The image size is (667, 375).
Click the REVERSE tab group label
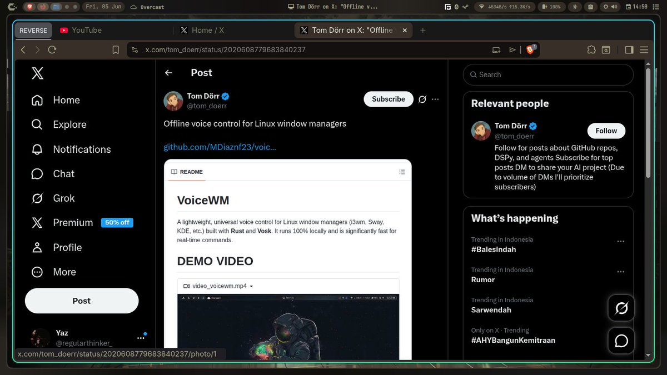tap(33, 30)
